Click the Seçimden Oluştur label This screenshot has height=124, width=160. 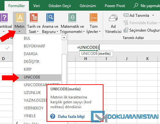[x=145, y=30]
